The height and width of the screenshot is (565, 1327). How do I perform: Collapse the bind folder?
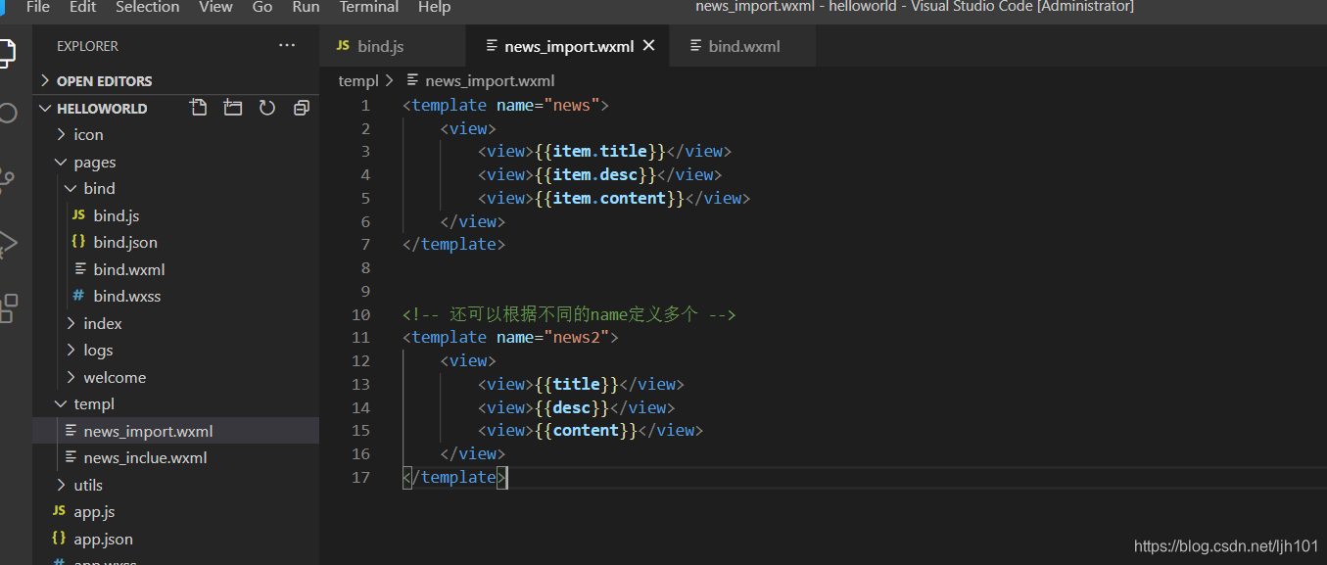click(71, 188)
